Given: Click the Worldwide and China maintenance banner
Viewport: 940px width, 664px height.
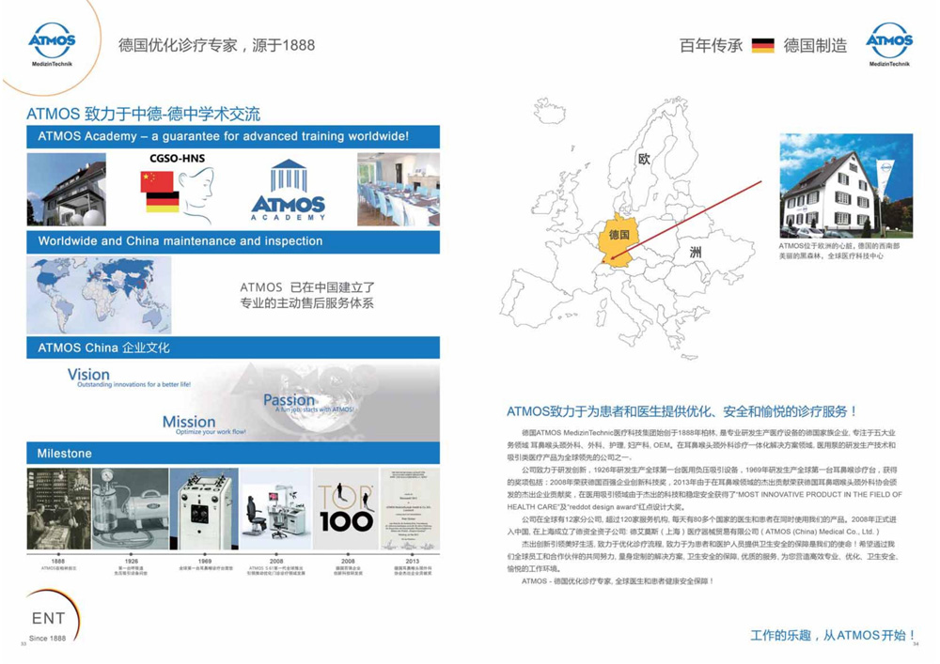Looking at the screenshot, I should click(233, 242).
